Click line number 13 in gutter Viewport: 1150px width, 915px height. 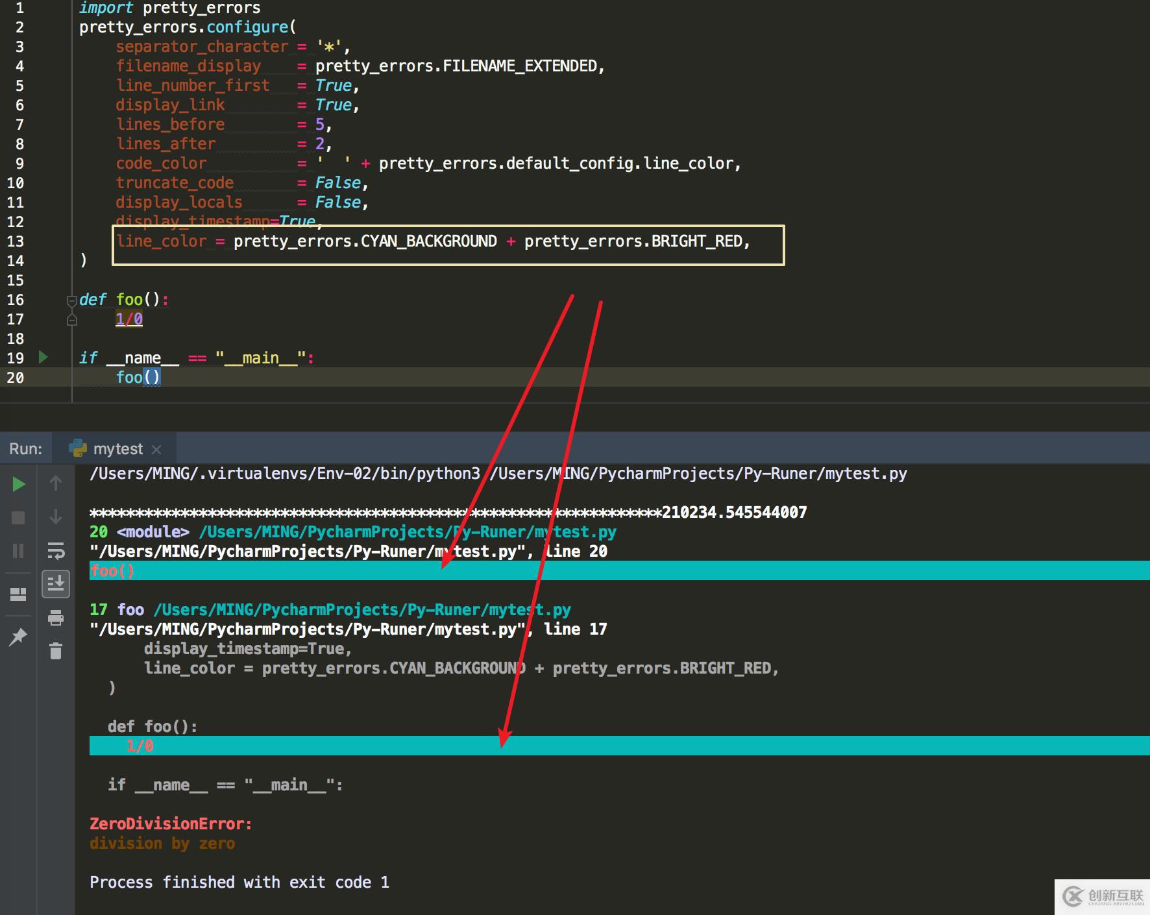pyautogui.click(x=16, y=241)
